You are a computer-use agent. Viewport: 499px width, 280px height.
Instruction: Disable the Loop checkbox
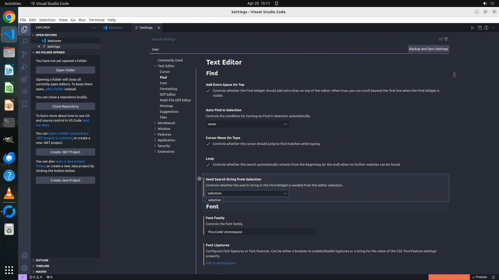click(208, 165)
